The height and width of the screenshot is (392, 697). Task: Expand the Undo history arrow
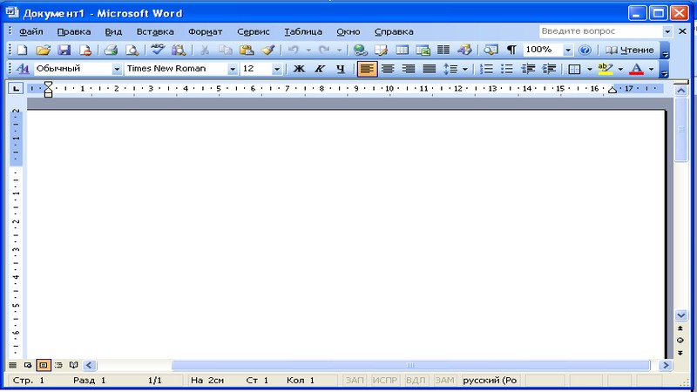pyautogui.click(x=308, y=50)
